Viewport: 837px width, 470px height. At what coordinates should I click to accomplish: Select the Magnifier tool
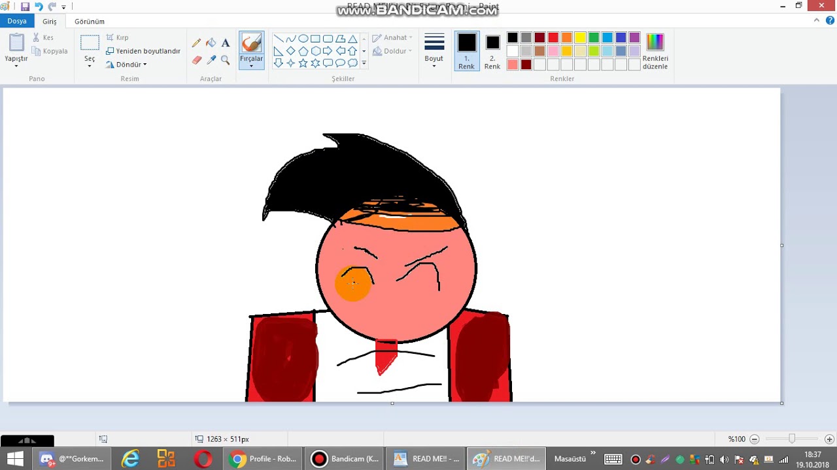[226, 60]
